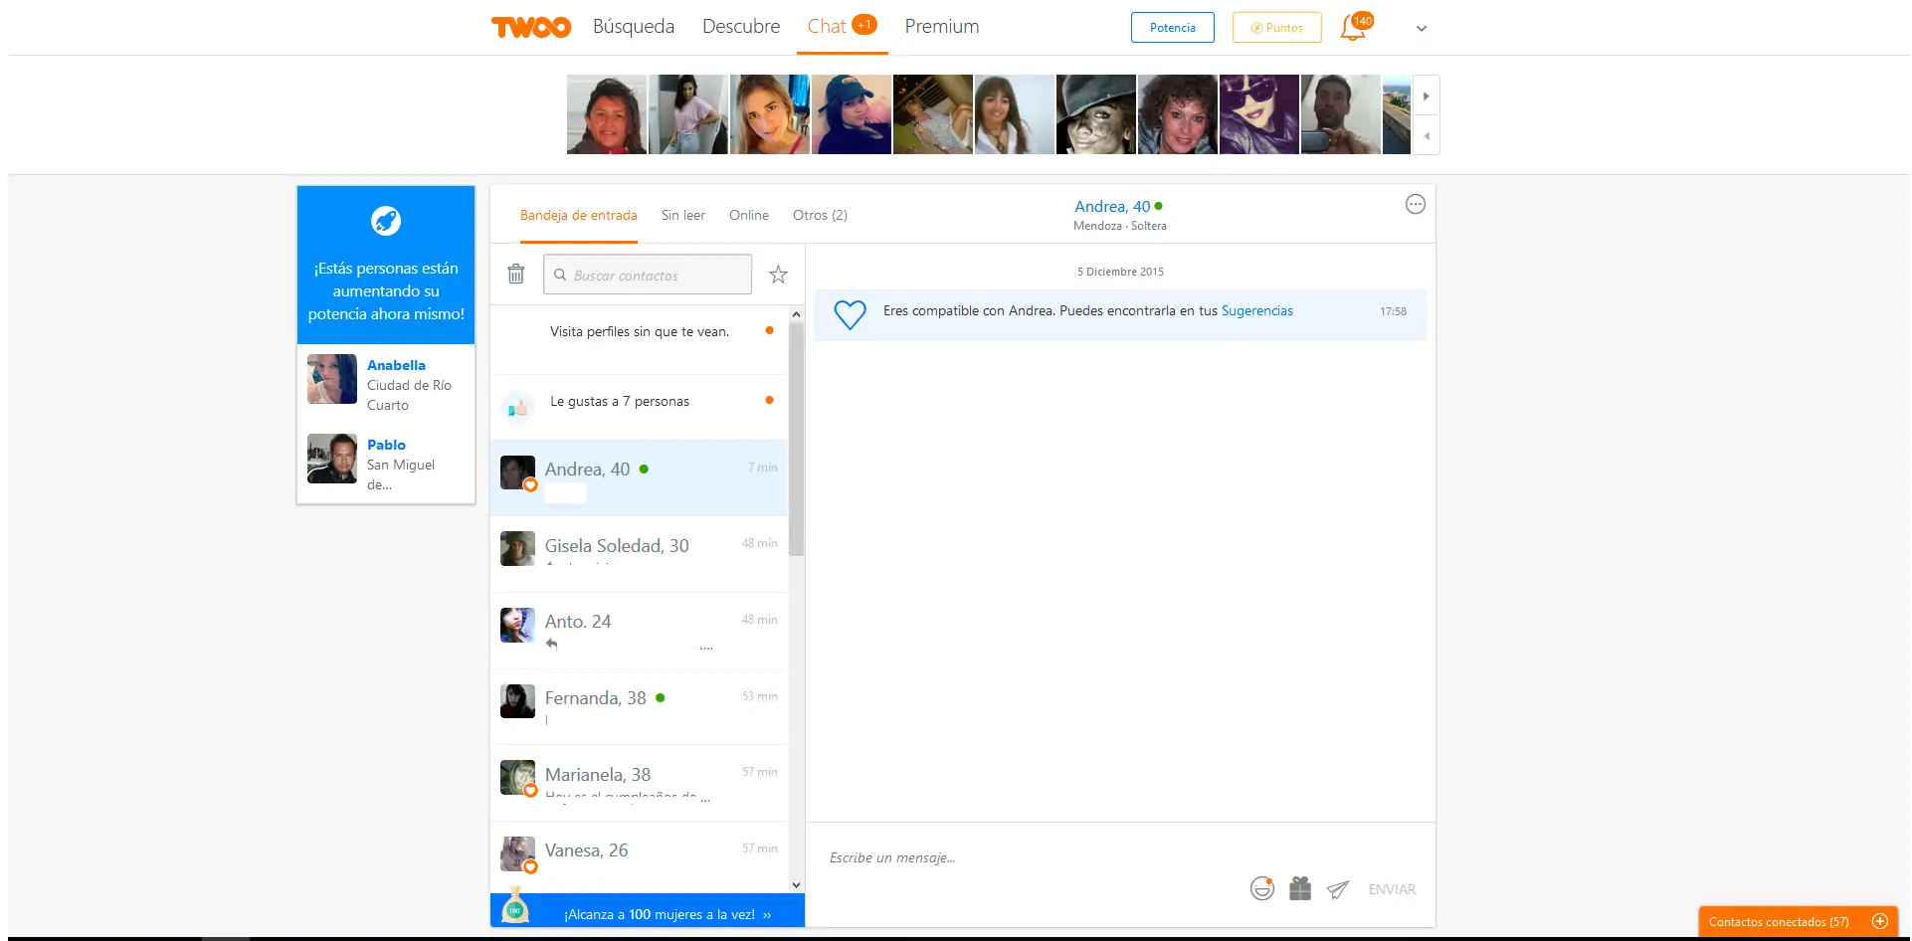Click the woman with blue cap photo
The image size is (1912, 941).
tap(852, 114)
